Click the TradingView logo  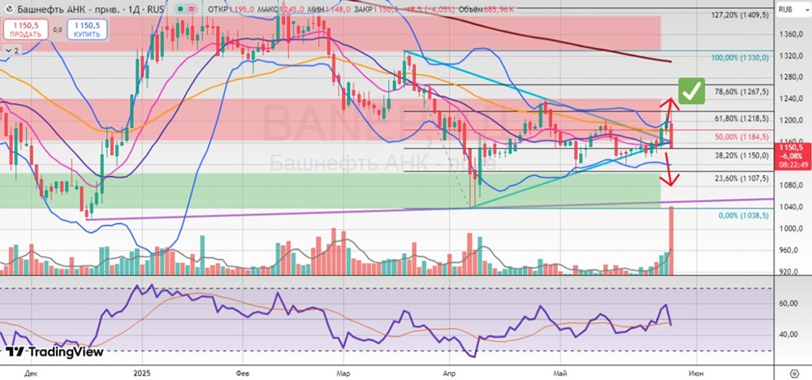(x=54, y=352)
